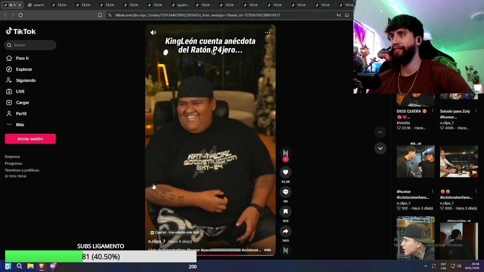484x272 pixels.
Task: Open comments with speech bubble icon
Action: click(x=285, y=192)
